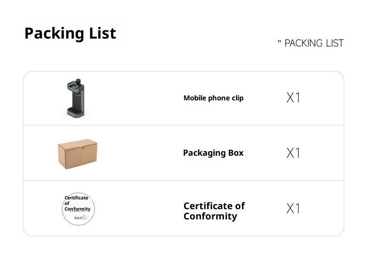
Task: Select the "Packaging Box" label
Action: (213, 153)
